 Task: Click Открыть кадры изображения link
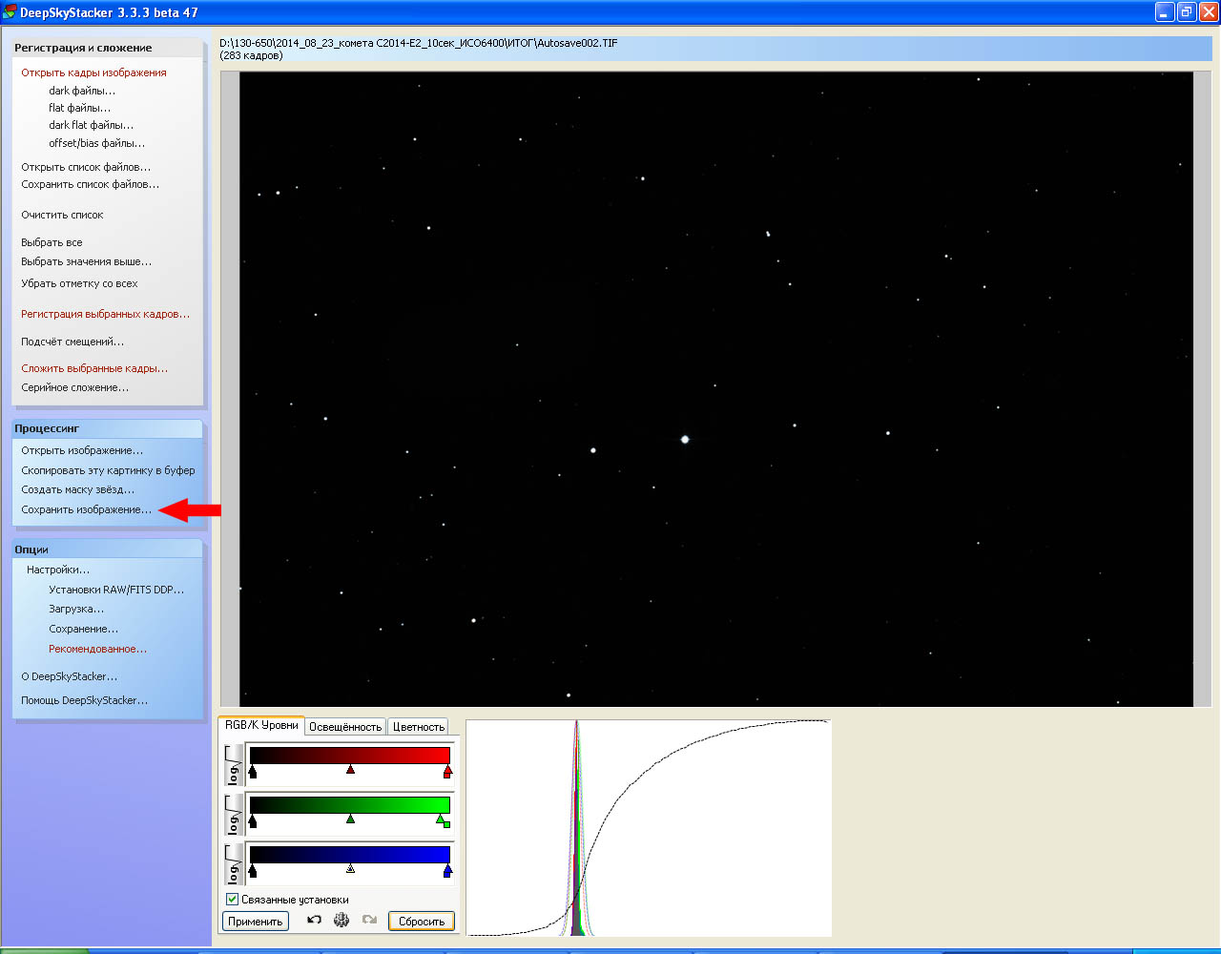[93, 73]
